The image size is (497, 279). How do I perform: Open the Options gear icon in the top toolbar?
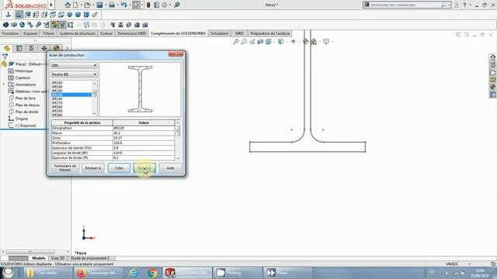click(x=164, y=5)
